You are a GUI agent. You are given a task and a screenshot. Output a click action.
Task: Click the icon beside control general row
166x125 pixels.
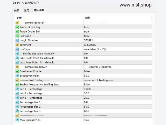[x=17, y=23]
